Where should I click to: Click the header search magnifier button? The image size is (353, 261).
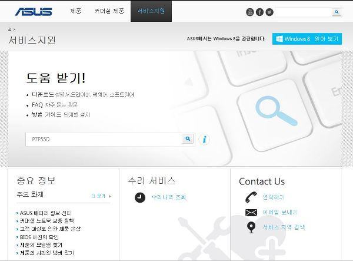click(x=337, y=12)
